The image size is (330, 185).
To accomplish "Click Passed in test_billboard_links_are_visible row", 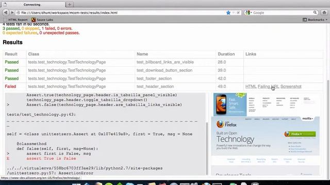I will pyautogui.click(x=12, y=62).
